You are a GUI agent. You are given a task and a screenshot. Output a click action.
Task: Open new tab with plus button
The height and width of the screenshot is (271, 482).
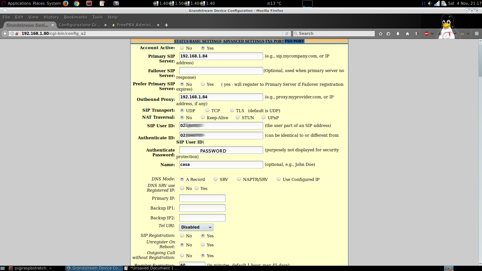(x=166, y=25)
